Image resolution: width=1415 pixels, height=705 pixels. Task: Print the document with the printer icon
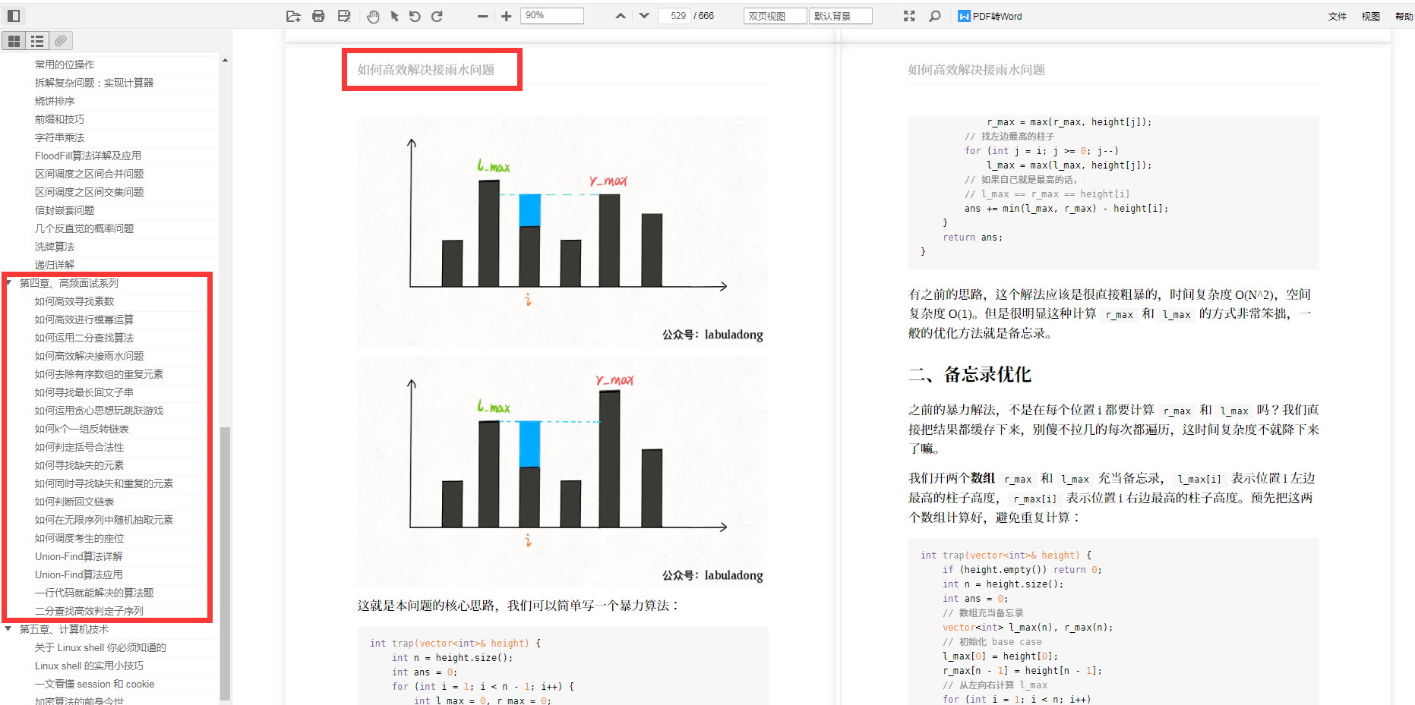point(318,15)
